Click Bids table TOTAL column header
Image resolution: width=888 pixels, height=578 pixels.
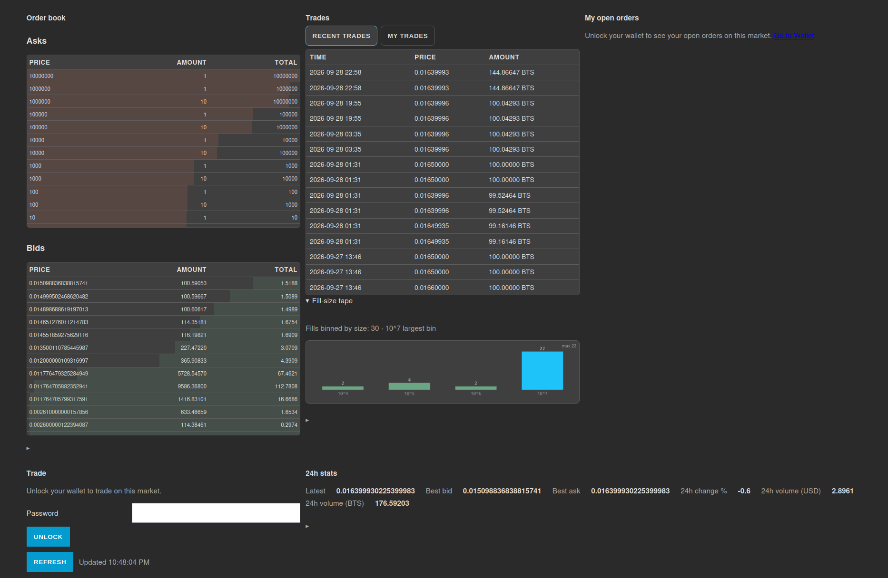coord(286,270)
